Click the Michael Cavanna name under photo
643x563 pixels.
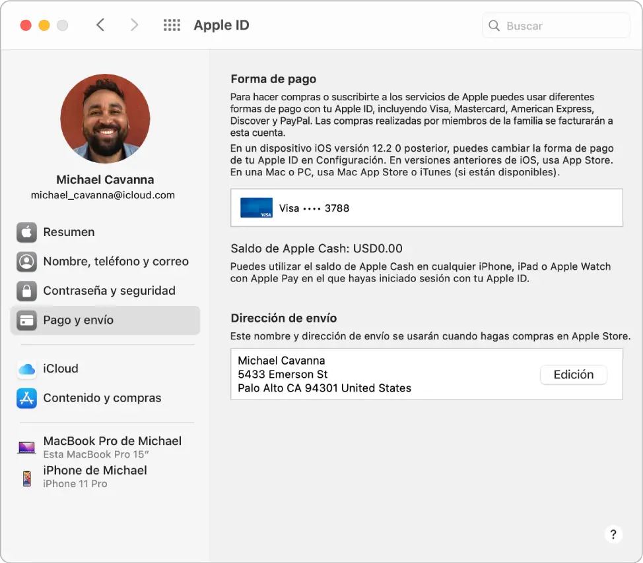click(x=105, y=180)
